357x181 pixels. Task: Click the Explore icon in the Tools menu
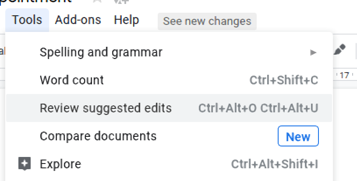pos(25,164)
